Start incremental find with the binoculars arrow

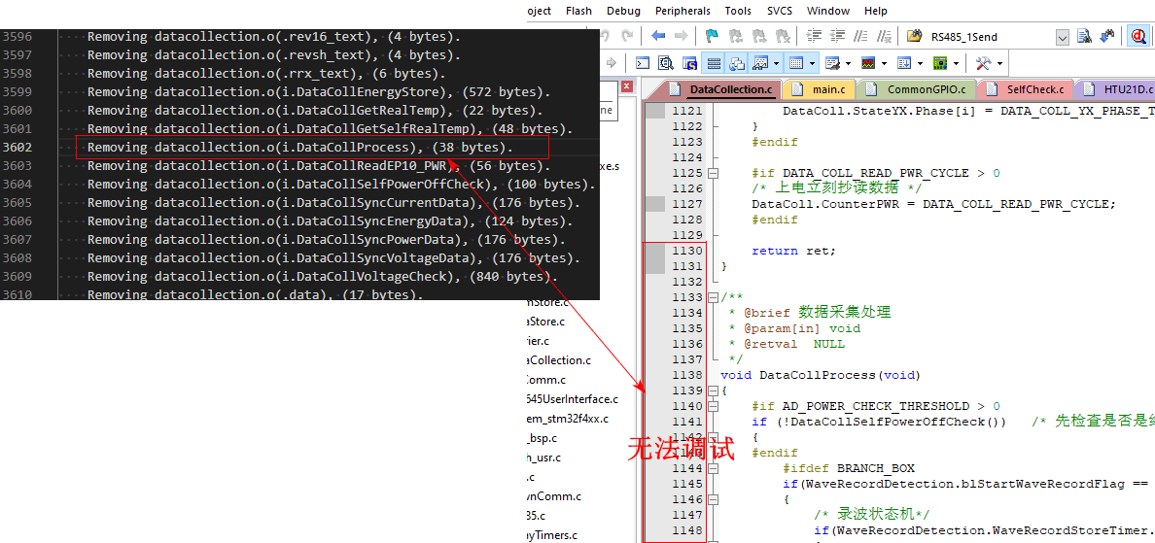pos(1107,35)
